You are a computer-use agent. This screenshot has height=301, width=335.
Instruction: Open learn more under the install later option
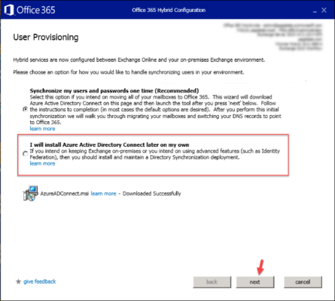(x=42, y=163)
